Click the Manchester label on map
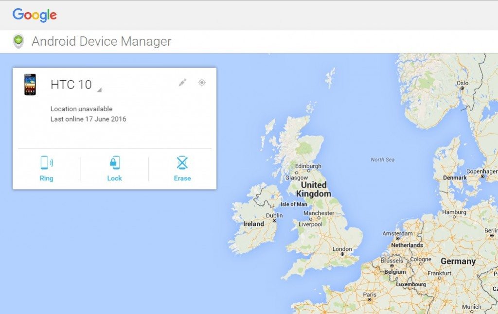Viewport: 498px width, 314px height. coord(319,213)
